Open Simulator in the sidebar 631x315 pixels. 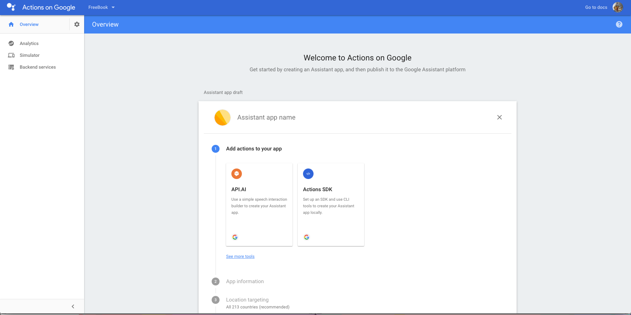point(30,55)
